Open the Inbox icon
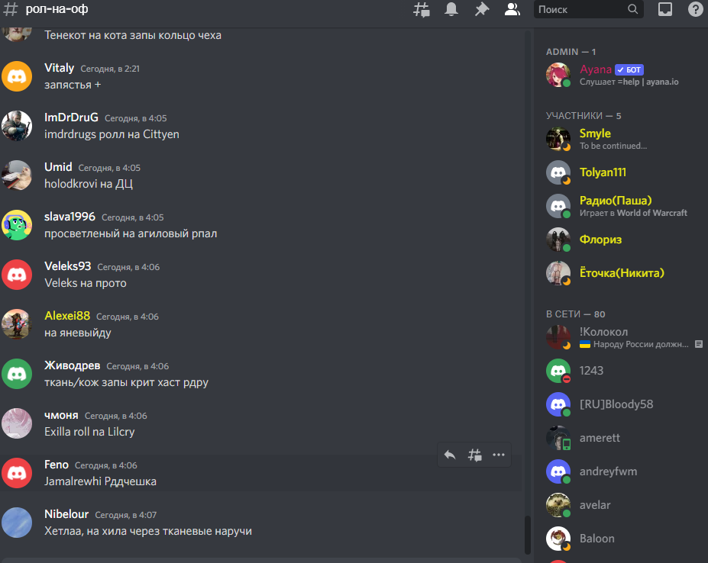 (x=665, y=9)
